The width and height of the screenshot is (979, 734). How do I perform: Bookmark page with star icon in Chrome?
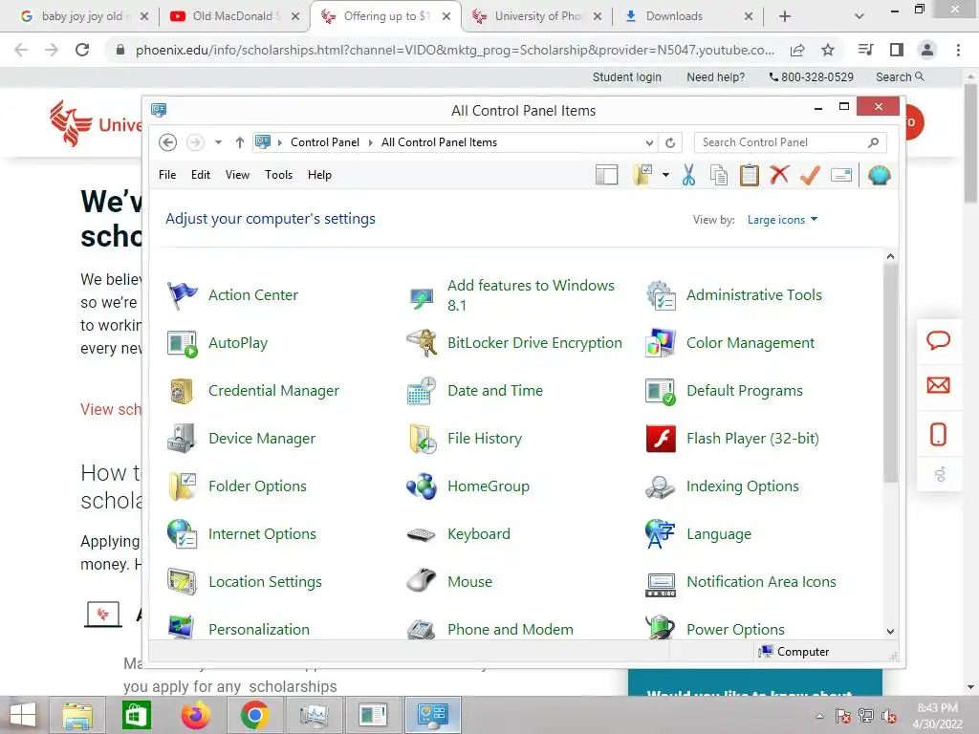click(828, 50)
